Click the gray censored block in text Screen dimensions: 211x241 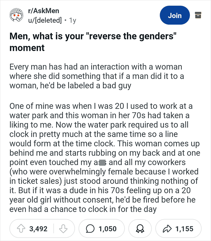[x=102, y=163]
